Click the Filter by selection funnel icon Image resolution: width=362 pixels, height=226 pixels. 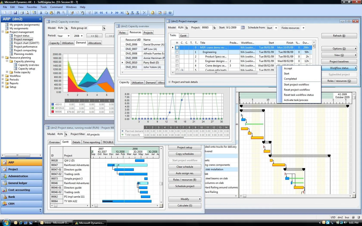[72, 13]
